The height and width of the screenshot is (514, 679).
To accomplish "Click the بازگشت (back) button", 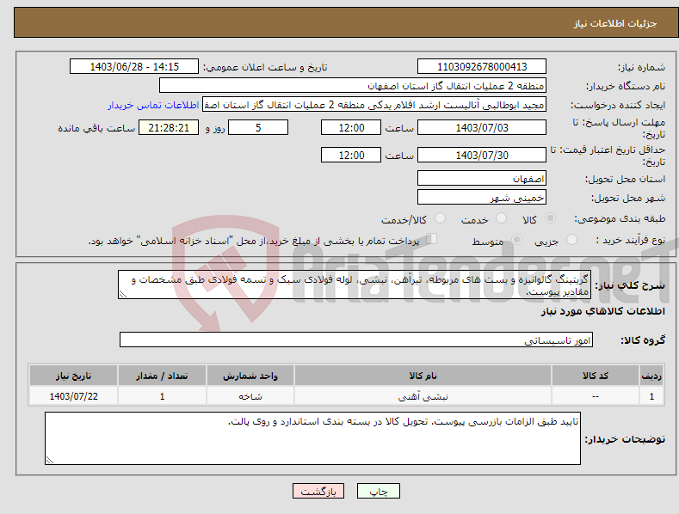I will [x=318, y=491].
